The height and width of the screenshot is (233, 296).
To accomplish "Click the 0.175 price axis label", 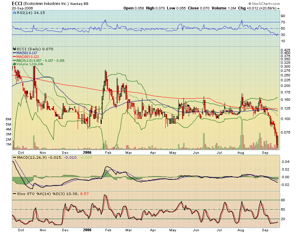I will tap(286, 92).
